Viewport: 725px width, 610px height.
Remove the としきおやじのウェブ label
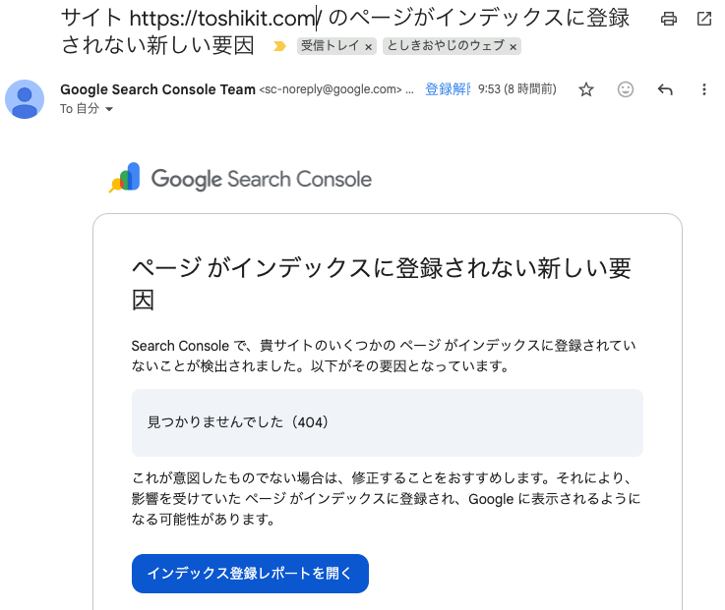pos(514,47)
